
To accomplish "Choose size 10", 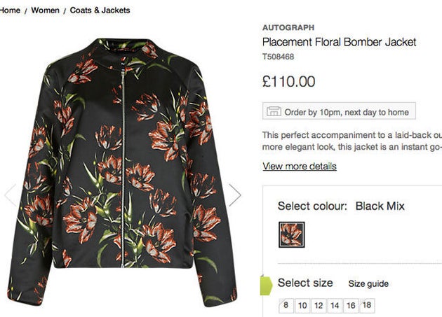I will (302, 305).
